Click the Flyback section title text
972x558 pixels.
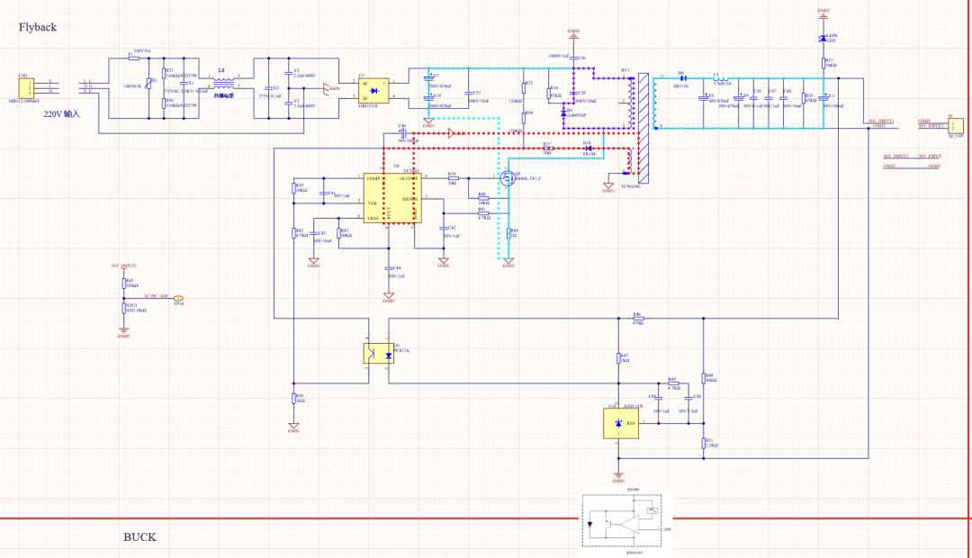(38, 27)
